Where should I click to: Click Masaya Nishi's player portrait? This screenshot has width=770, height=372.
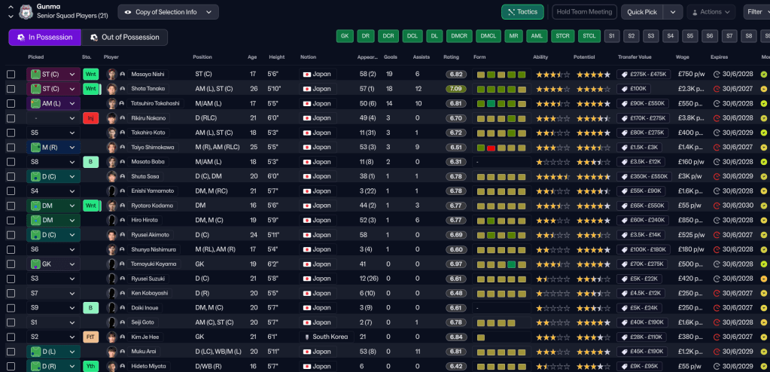111,75
